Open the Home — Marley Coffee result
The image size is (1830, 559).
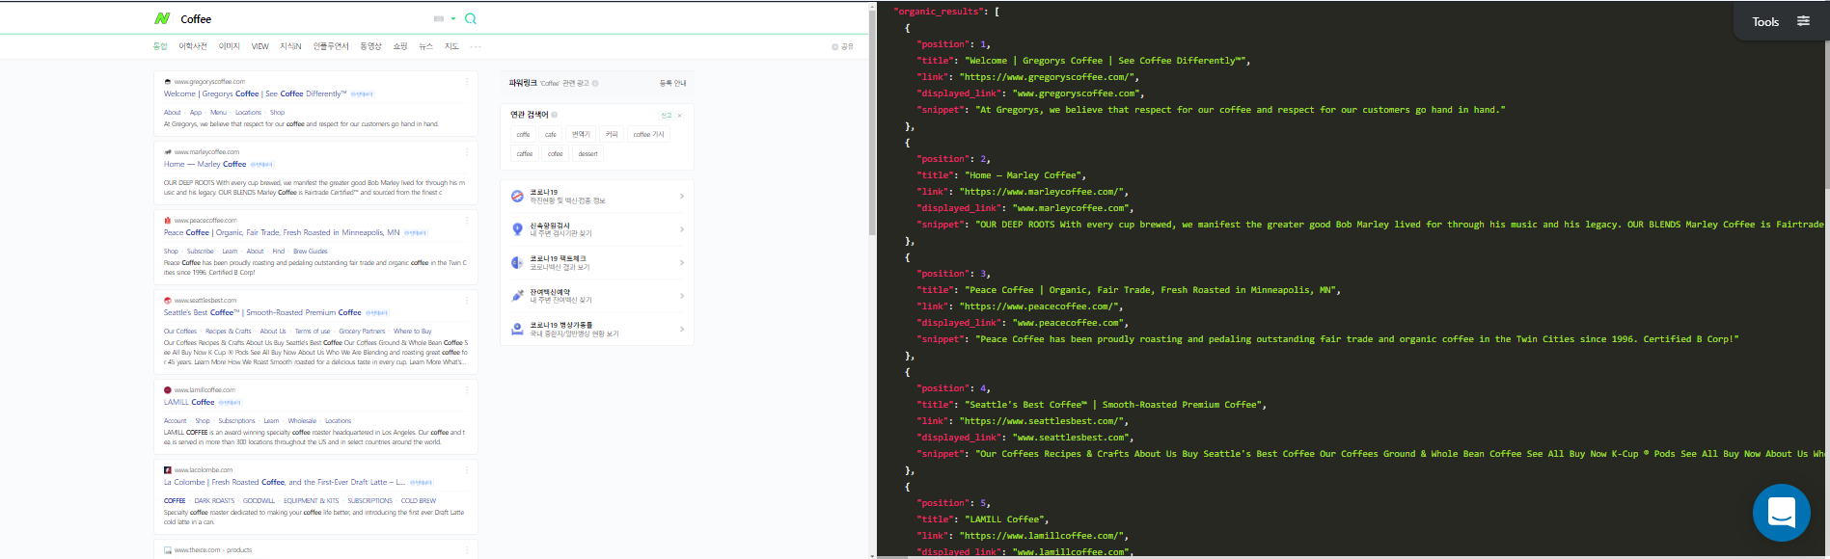(205, 164)
